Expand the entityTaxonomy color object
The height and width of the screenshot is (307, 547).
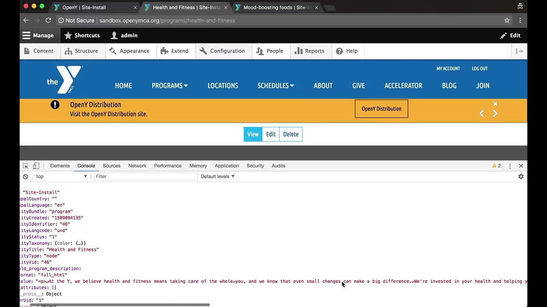70,243
